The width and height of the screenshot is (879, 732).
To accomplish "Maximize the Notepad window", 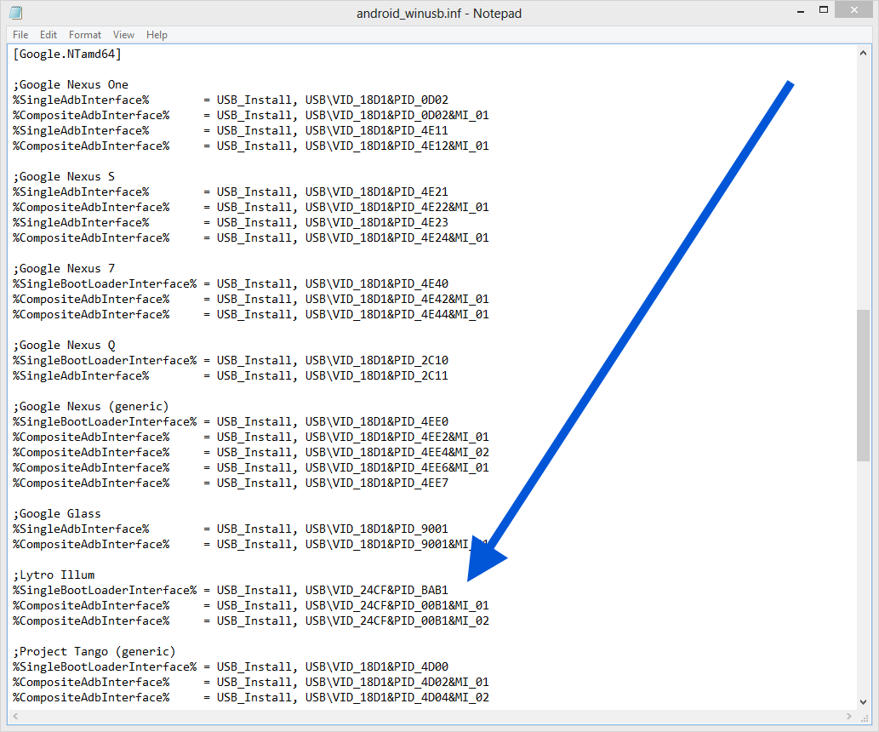I will (824, 9).
